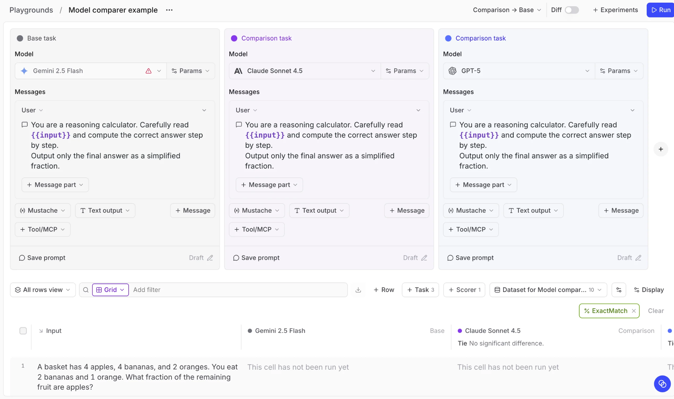Click Save prompt in Base task panel
The width and height of the screenshot is (674, 399).
42,258
